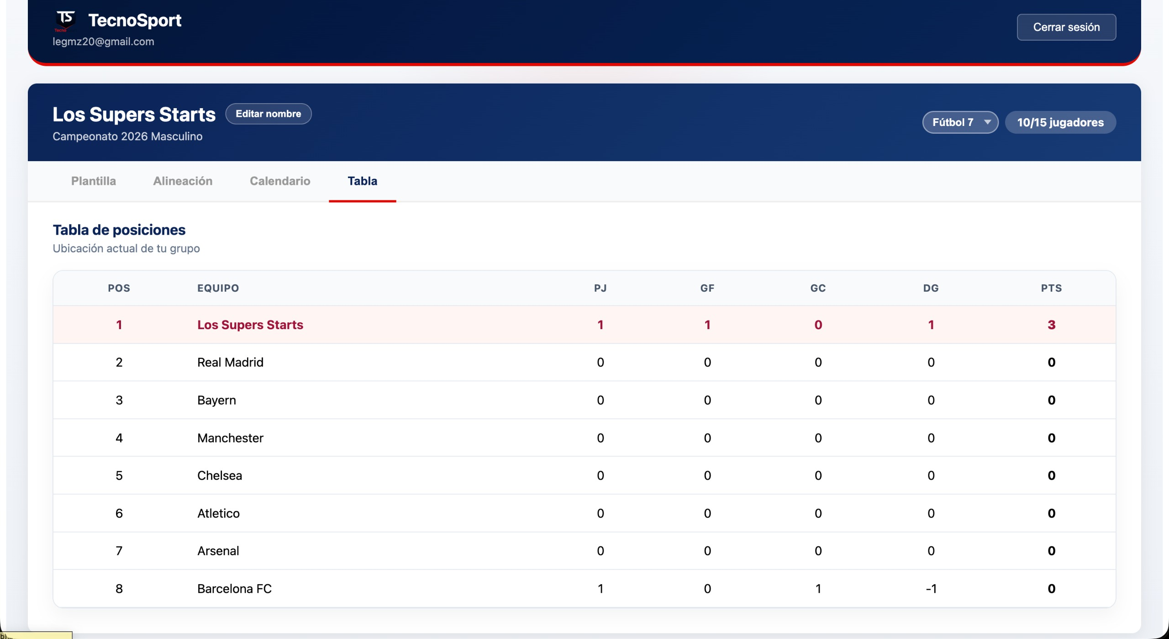The width and height of the screenshot is (1169, 639).
Task: Click the EQUIPO column header
Action: [x=218, y=288]
